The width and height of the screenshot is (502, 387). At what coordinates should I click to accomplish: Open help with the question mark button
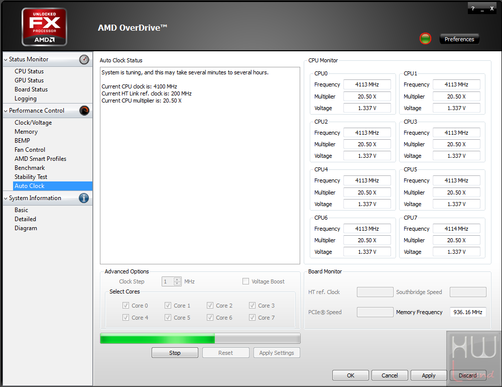[x=473, y=9]
